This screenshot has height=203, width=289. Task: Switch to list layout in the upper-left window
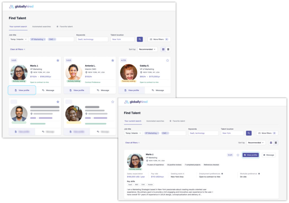pyautogui.click(x=168, y=49)
